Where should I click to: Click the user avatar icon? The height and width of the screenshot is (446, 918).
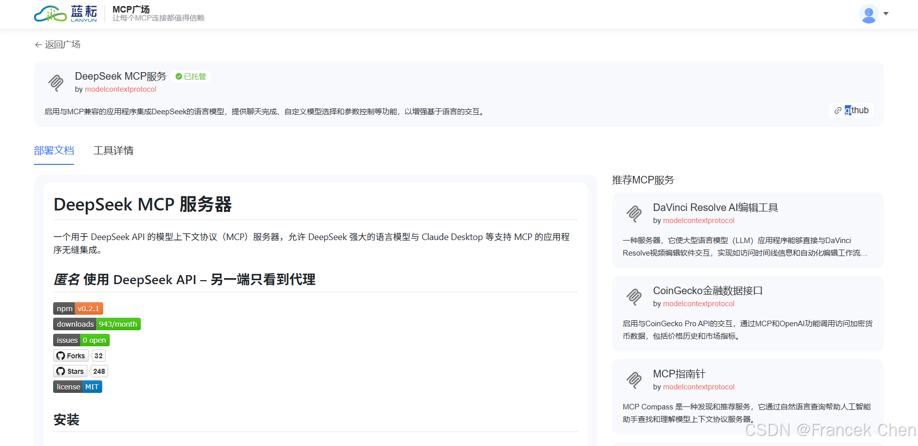(868, 14)
